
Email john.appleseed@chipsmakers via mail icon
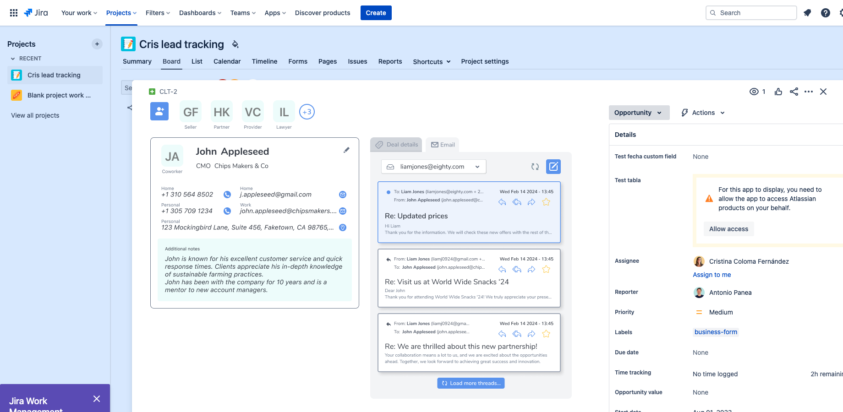[x=343, y=211]
